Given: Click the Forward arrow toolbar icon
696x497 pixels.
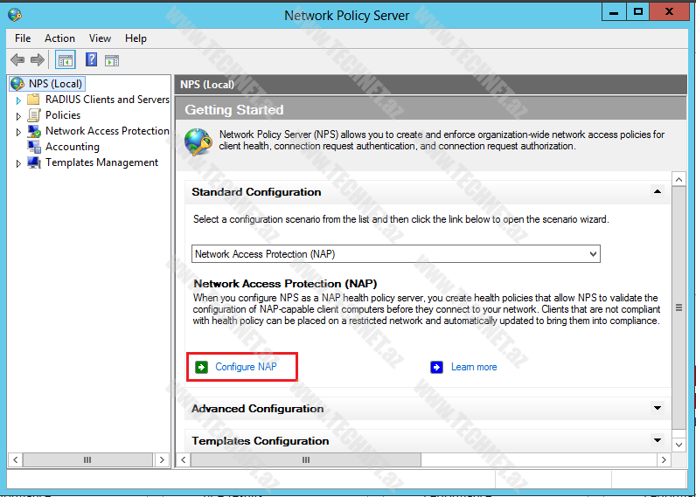Looking at the screenshot, I should pos(37,60).
